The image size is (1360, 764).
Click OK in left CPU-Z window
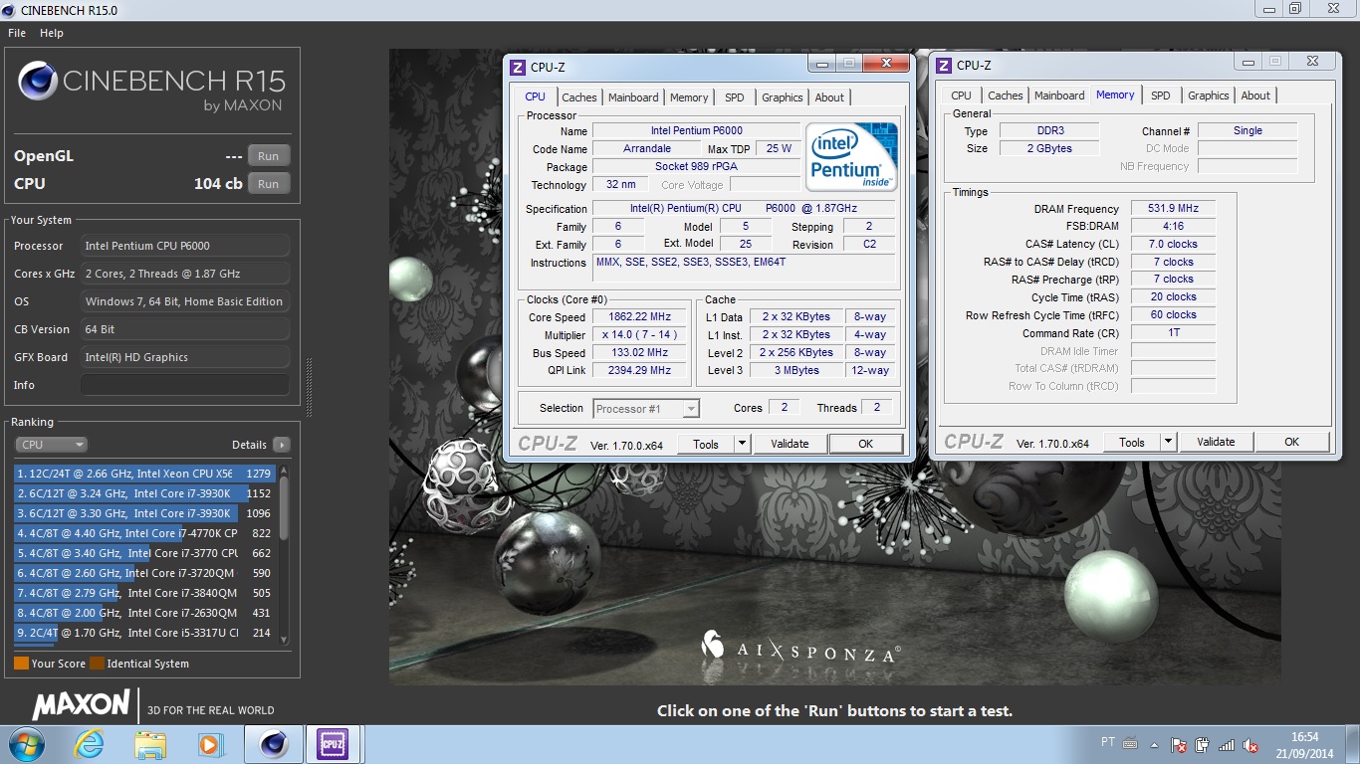(x=866, y=445)
